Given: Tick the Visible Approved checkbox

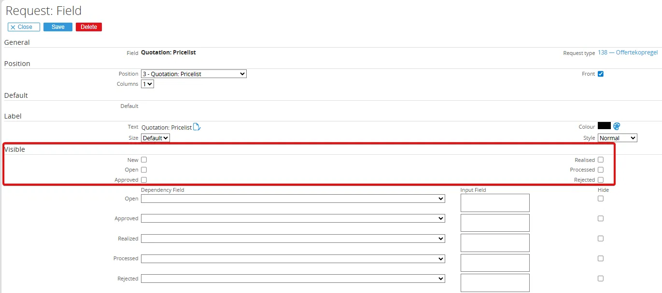Looking at the screenshot, I should 144,180.
